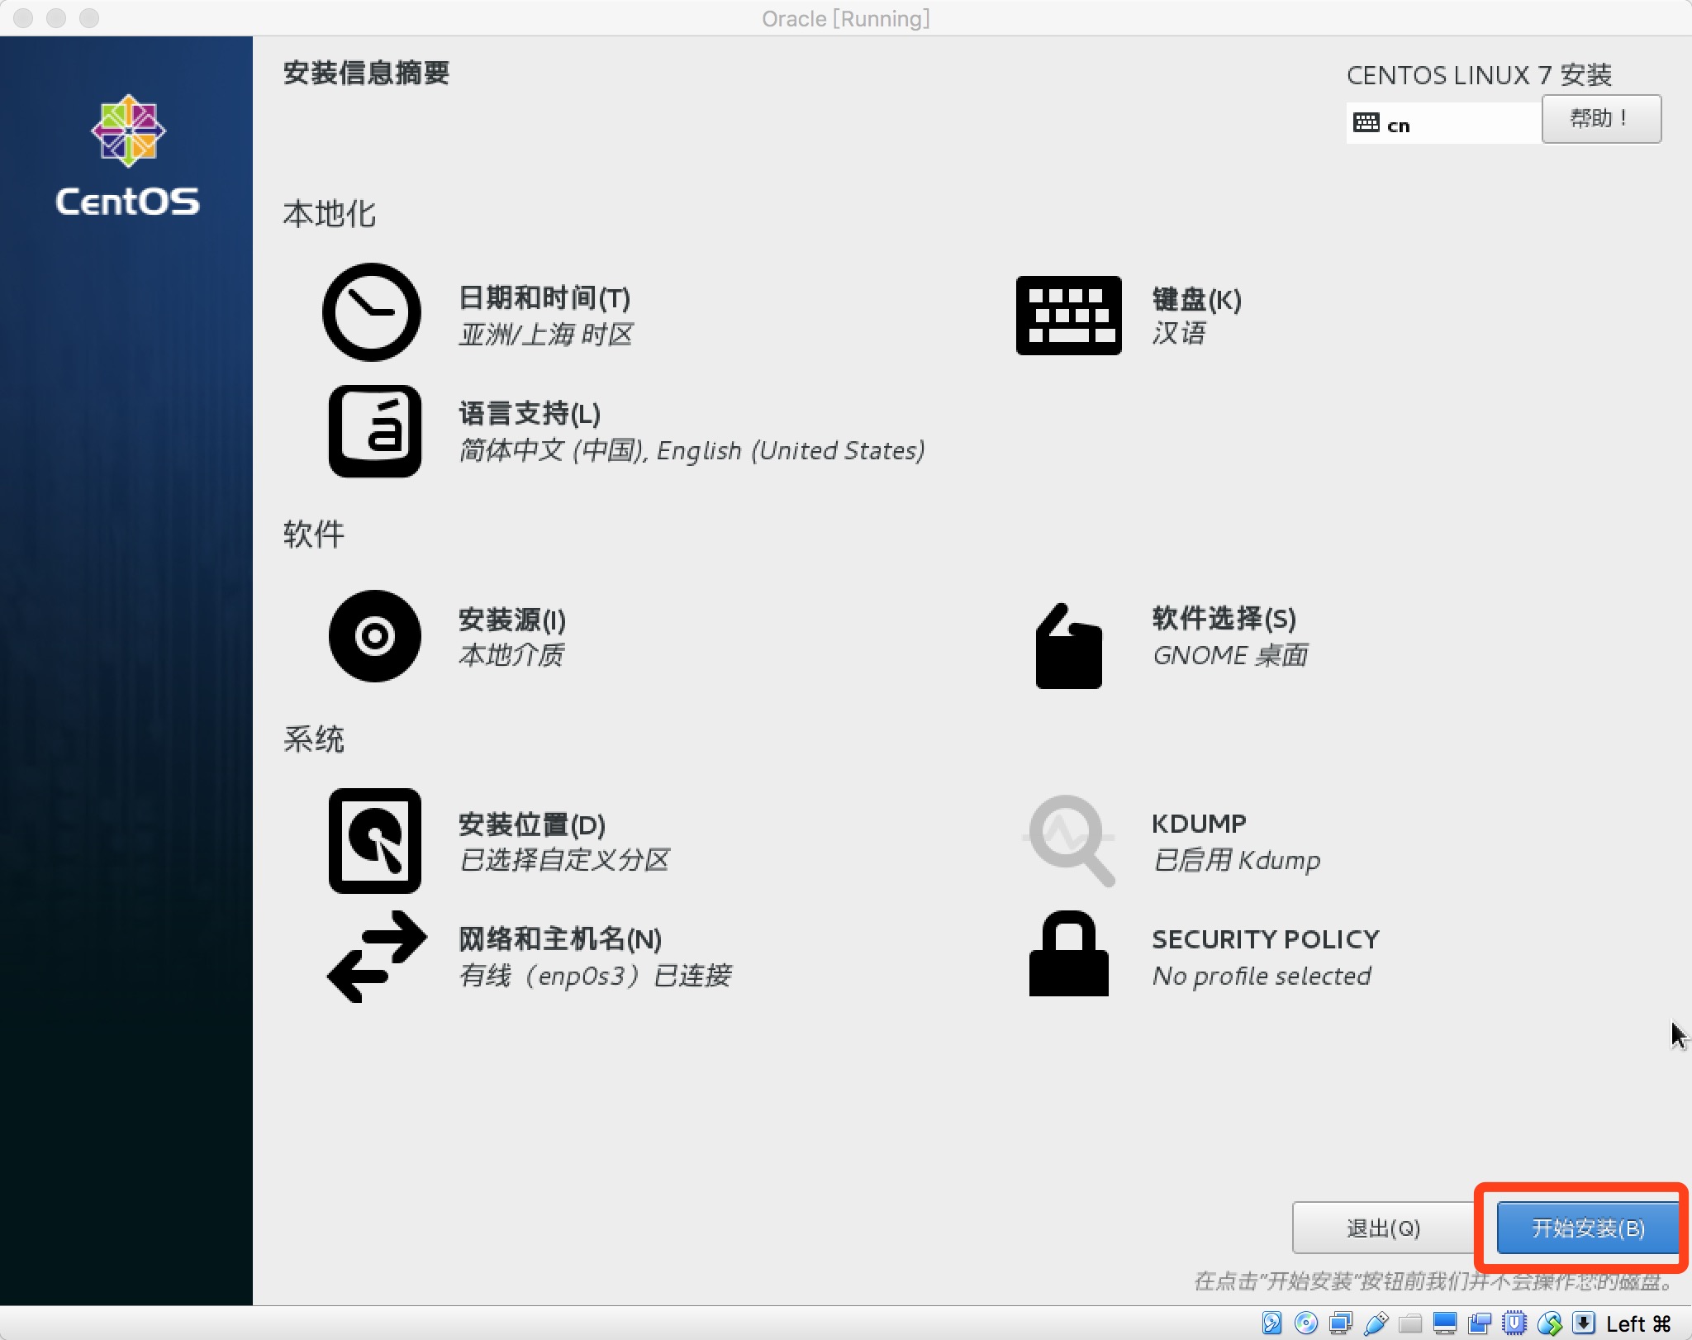Screen dimensions: 1692x1340
Task: Open KDUMP settings label
Action: click(1199, 823)
